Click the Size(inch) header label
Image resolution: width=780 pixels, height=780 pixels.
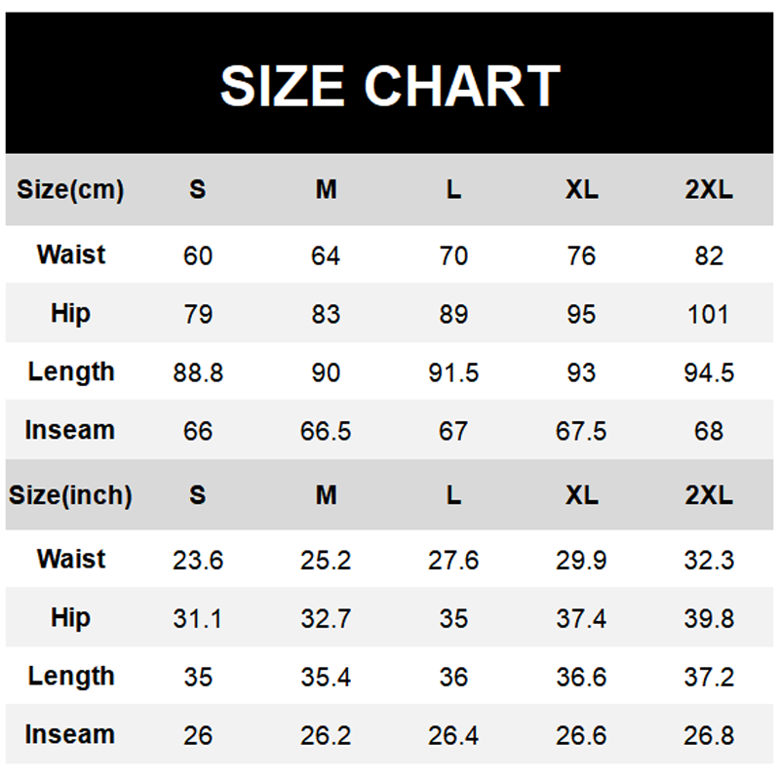tap(70, 494)
